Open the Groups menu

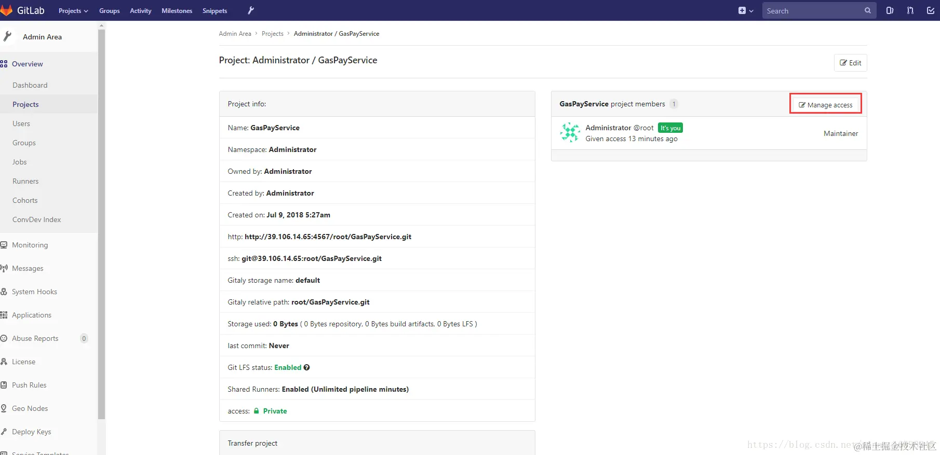110,10
